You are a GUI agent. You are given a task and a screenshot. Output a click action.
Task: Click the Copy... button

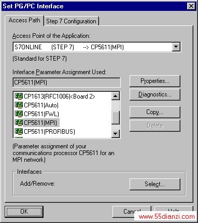(155, 112)
